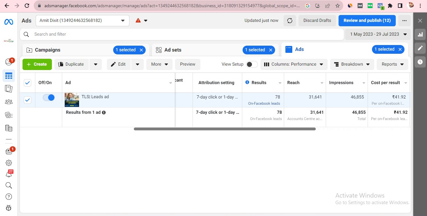Open the refresh data icon button
The height and width of the screenshot is (216, 427).
click(290, 21)
